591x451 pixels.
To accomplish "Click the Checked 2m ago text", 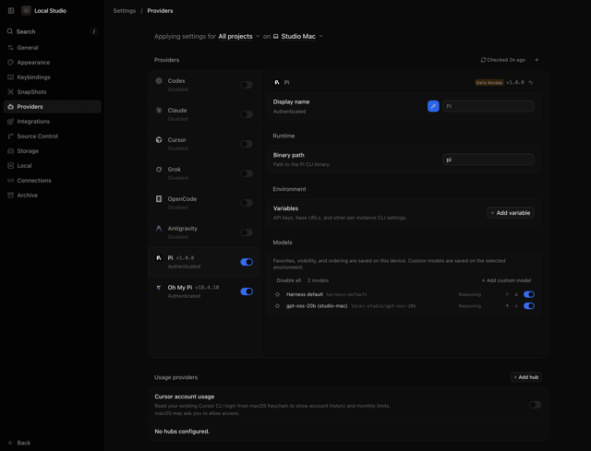I will (506, 60).
